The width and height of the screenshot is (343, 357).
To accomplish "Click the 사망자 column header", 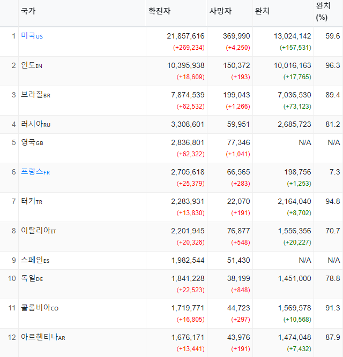I will (220, 11).
